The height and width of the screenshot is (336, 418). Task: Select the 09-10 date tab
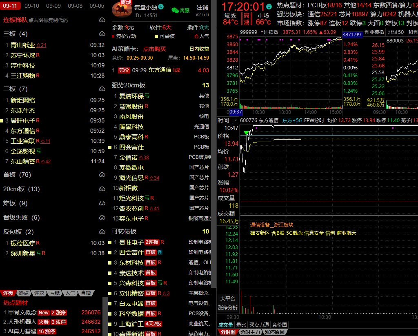click(32, 6)
